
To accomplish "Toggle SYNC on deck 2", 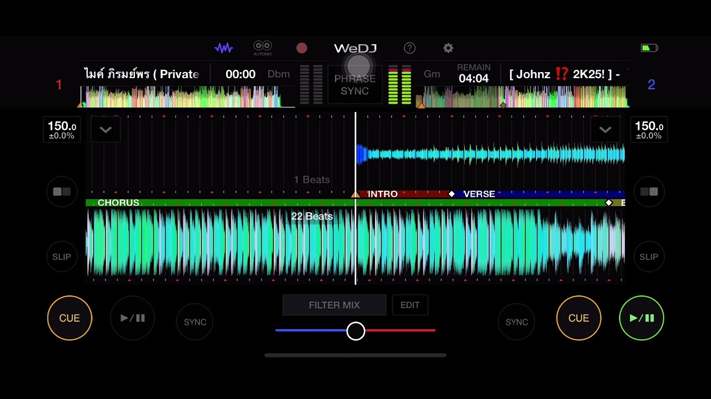I will point(517,322).
